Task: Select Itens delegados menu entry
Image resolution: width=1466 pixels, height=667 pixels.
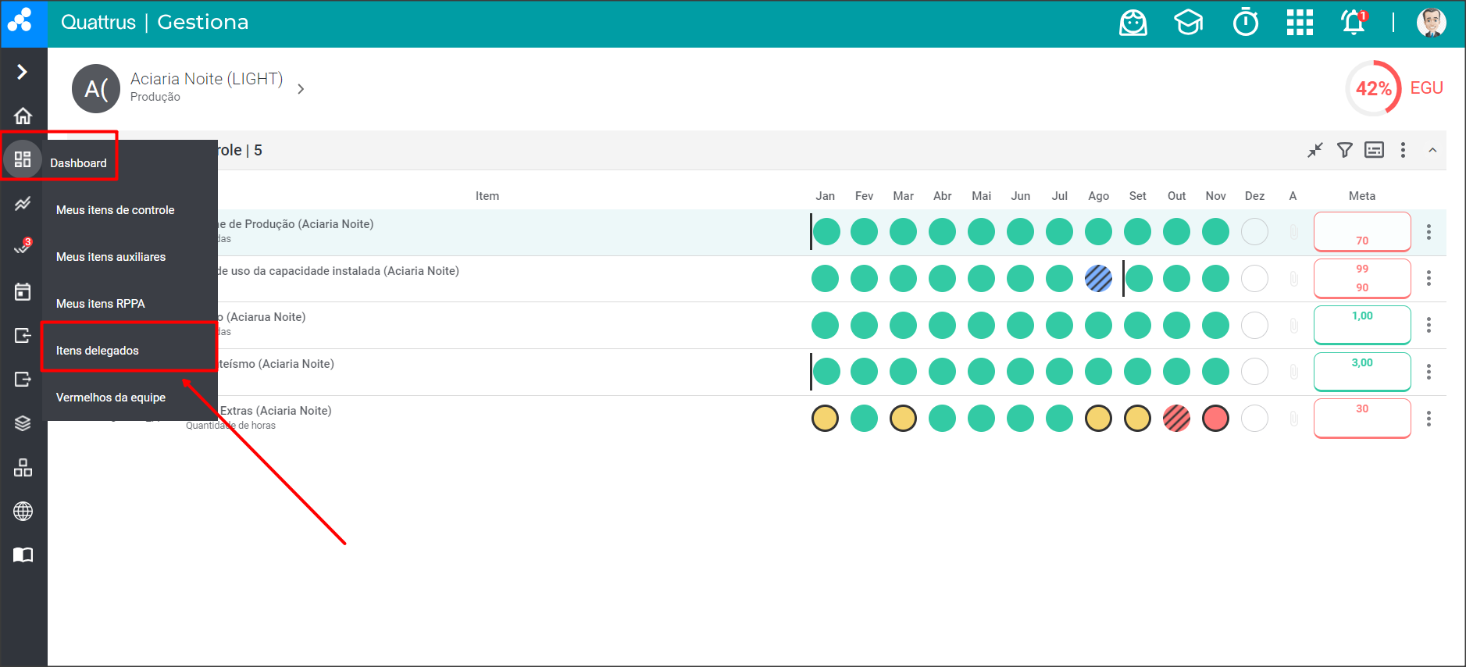Action: pyautogui.click(x=98, y=351)
